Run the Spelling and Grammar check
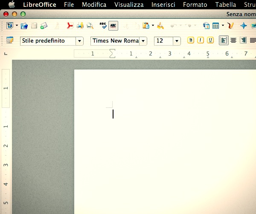Image resolution: width=256 pixels, height=214 pixels. click(x=103, y=26)
